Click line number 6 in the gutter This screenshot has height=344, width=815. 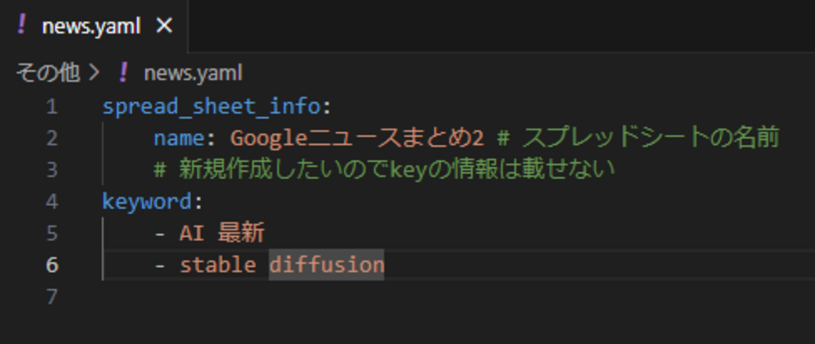click(x=51, y=265)
